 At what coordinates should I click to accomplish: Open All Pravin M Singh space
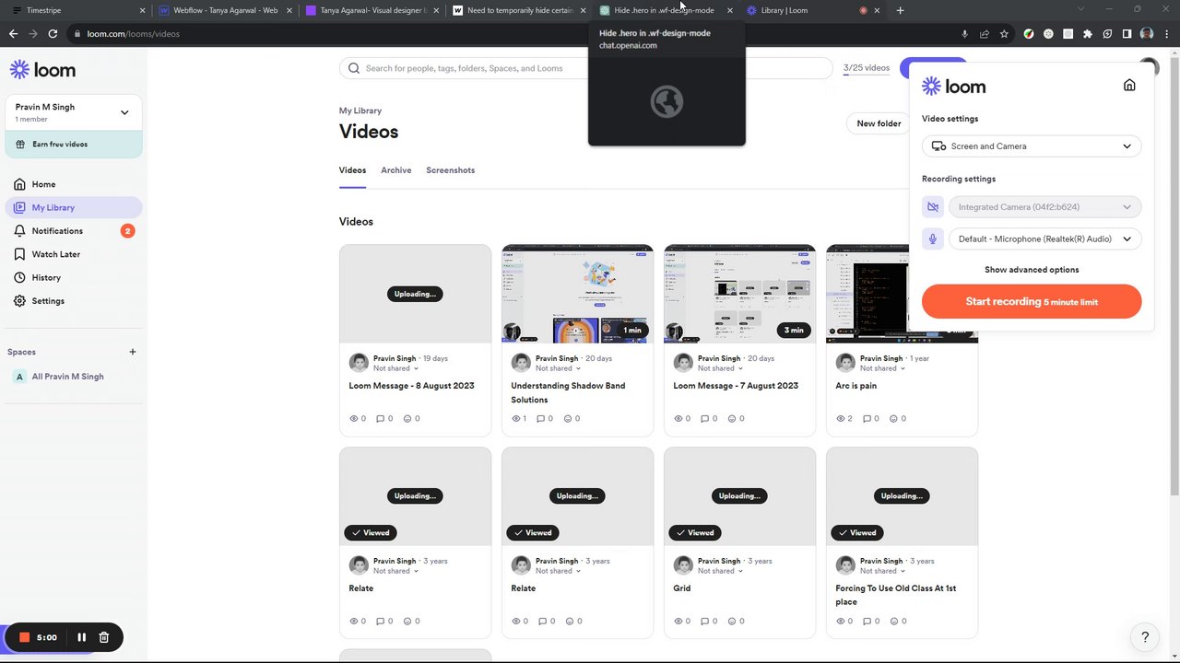tap(67, 377)
